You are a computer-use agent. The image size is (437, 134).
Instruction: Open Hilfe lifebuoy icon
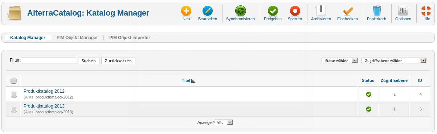point(426,11)
